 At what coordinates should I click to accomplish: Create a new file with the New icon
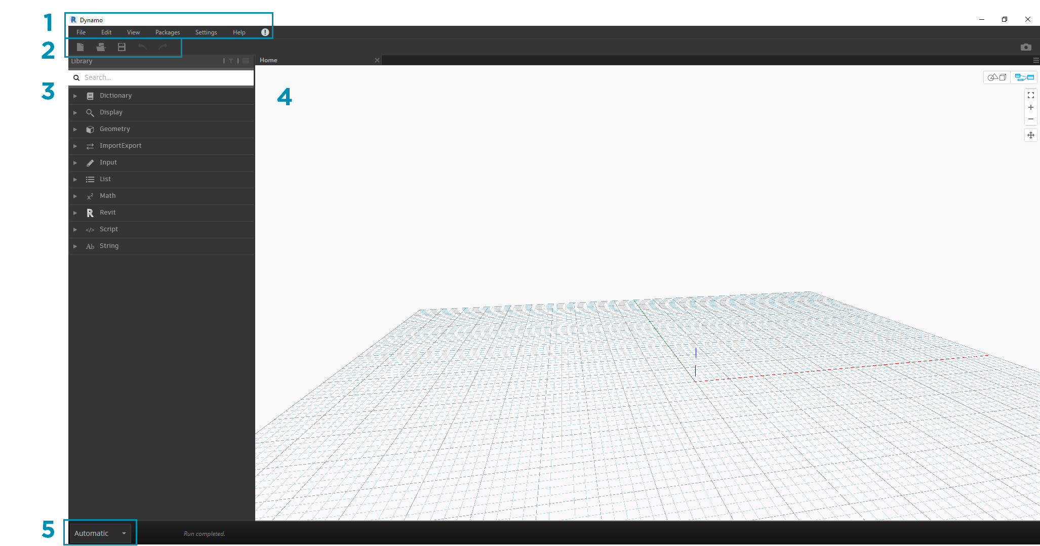coord(80,47)
